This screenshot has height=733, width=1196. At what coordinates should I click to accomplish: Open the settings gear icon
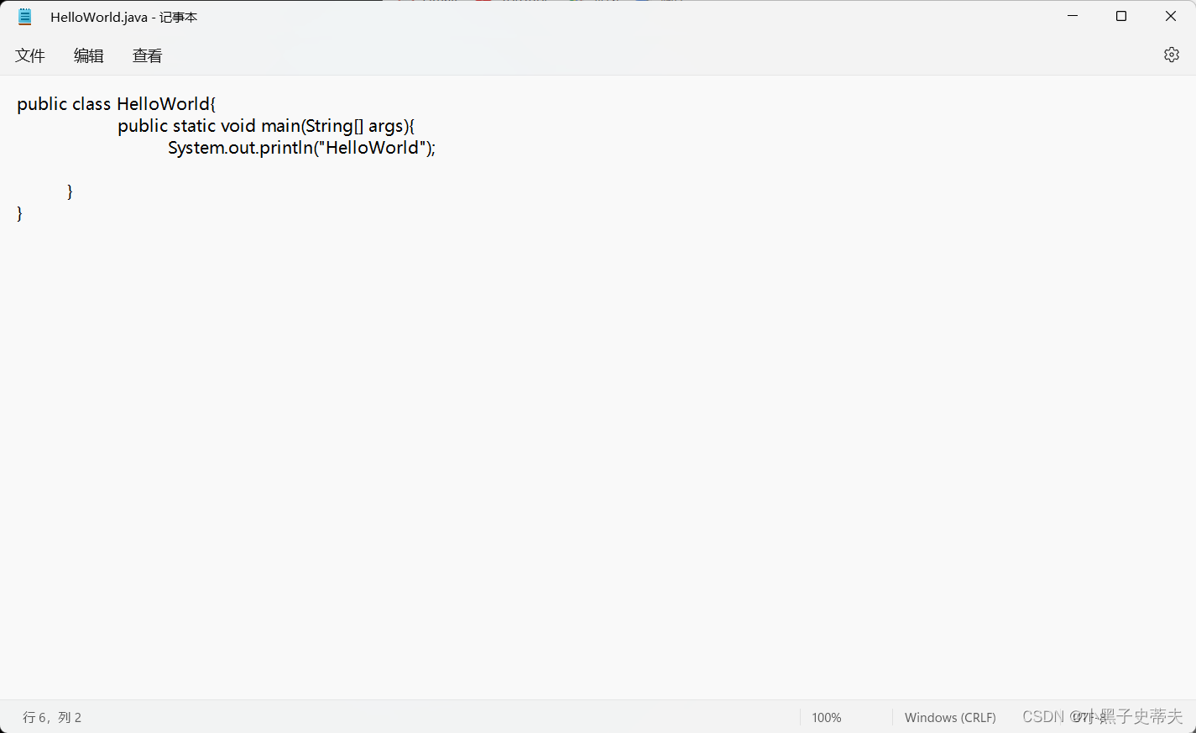[1171, 55]
